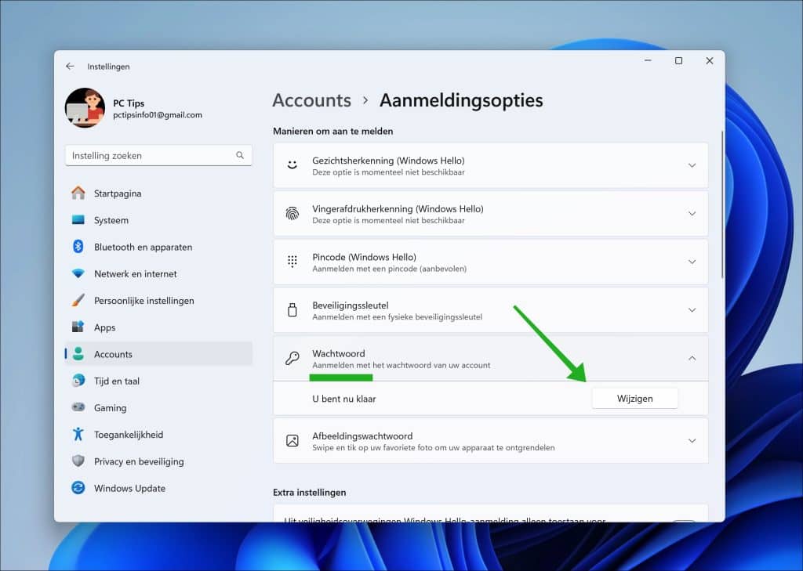Screen dimensions: 803x571
Task: Click the paintbrush Persoonlijke instellingen icon
Action: [78, 300]
